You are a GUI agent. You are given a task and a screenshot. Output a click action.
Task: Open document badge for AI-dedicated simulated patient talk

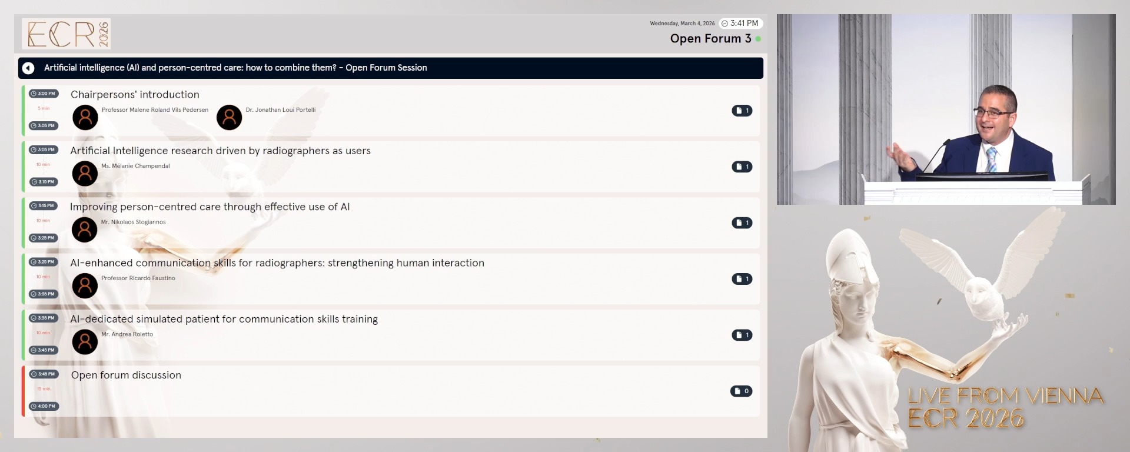[x=742, y=335]
